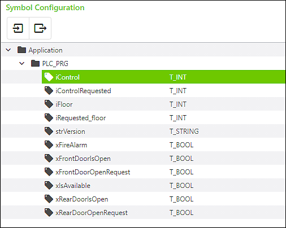286x228 pixels.
Task: Click the Application folder icon
Action: (21, 50)
